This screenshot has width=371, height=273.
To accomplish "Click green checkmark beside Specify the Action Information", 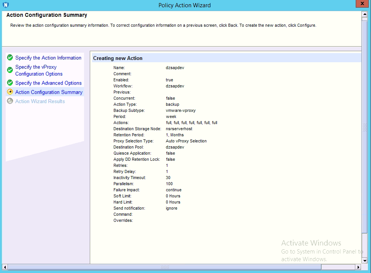I will pos(10,58).
